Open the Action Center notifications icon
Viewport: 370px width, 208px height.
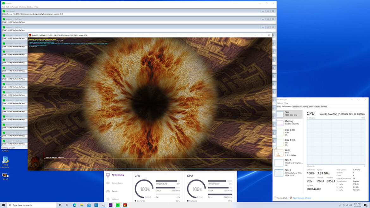coord(365,205)
